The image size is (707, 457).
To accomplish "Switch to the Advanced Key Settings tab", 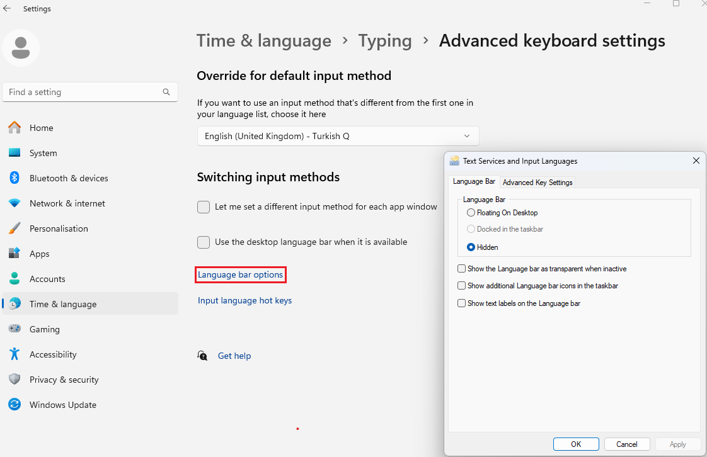I will pyautogui.click(x=537, y=183).
